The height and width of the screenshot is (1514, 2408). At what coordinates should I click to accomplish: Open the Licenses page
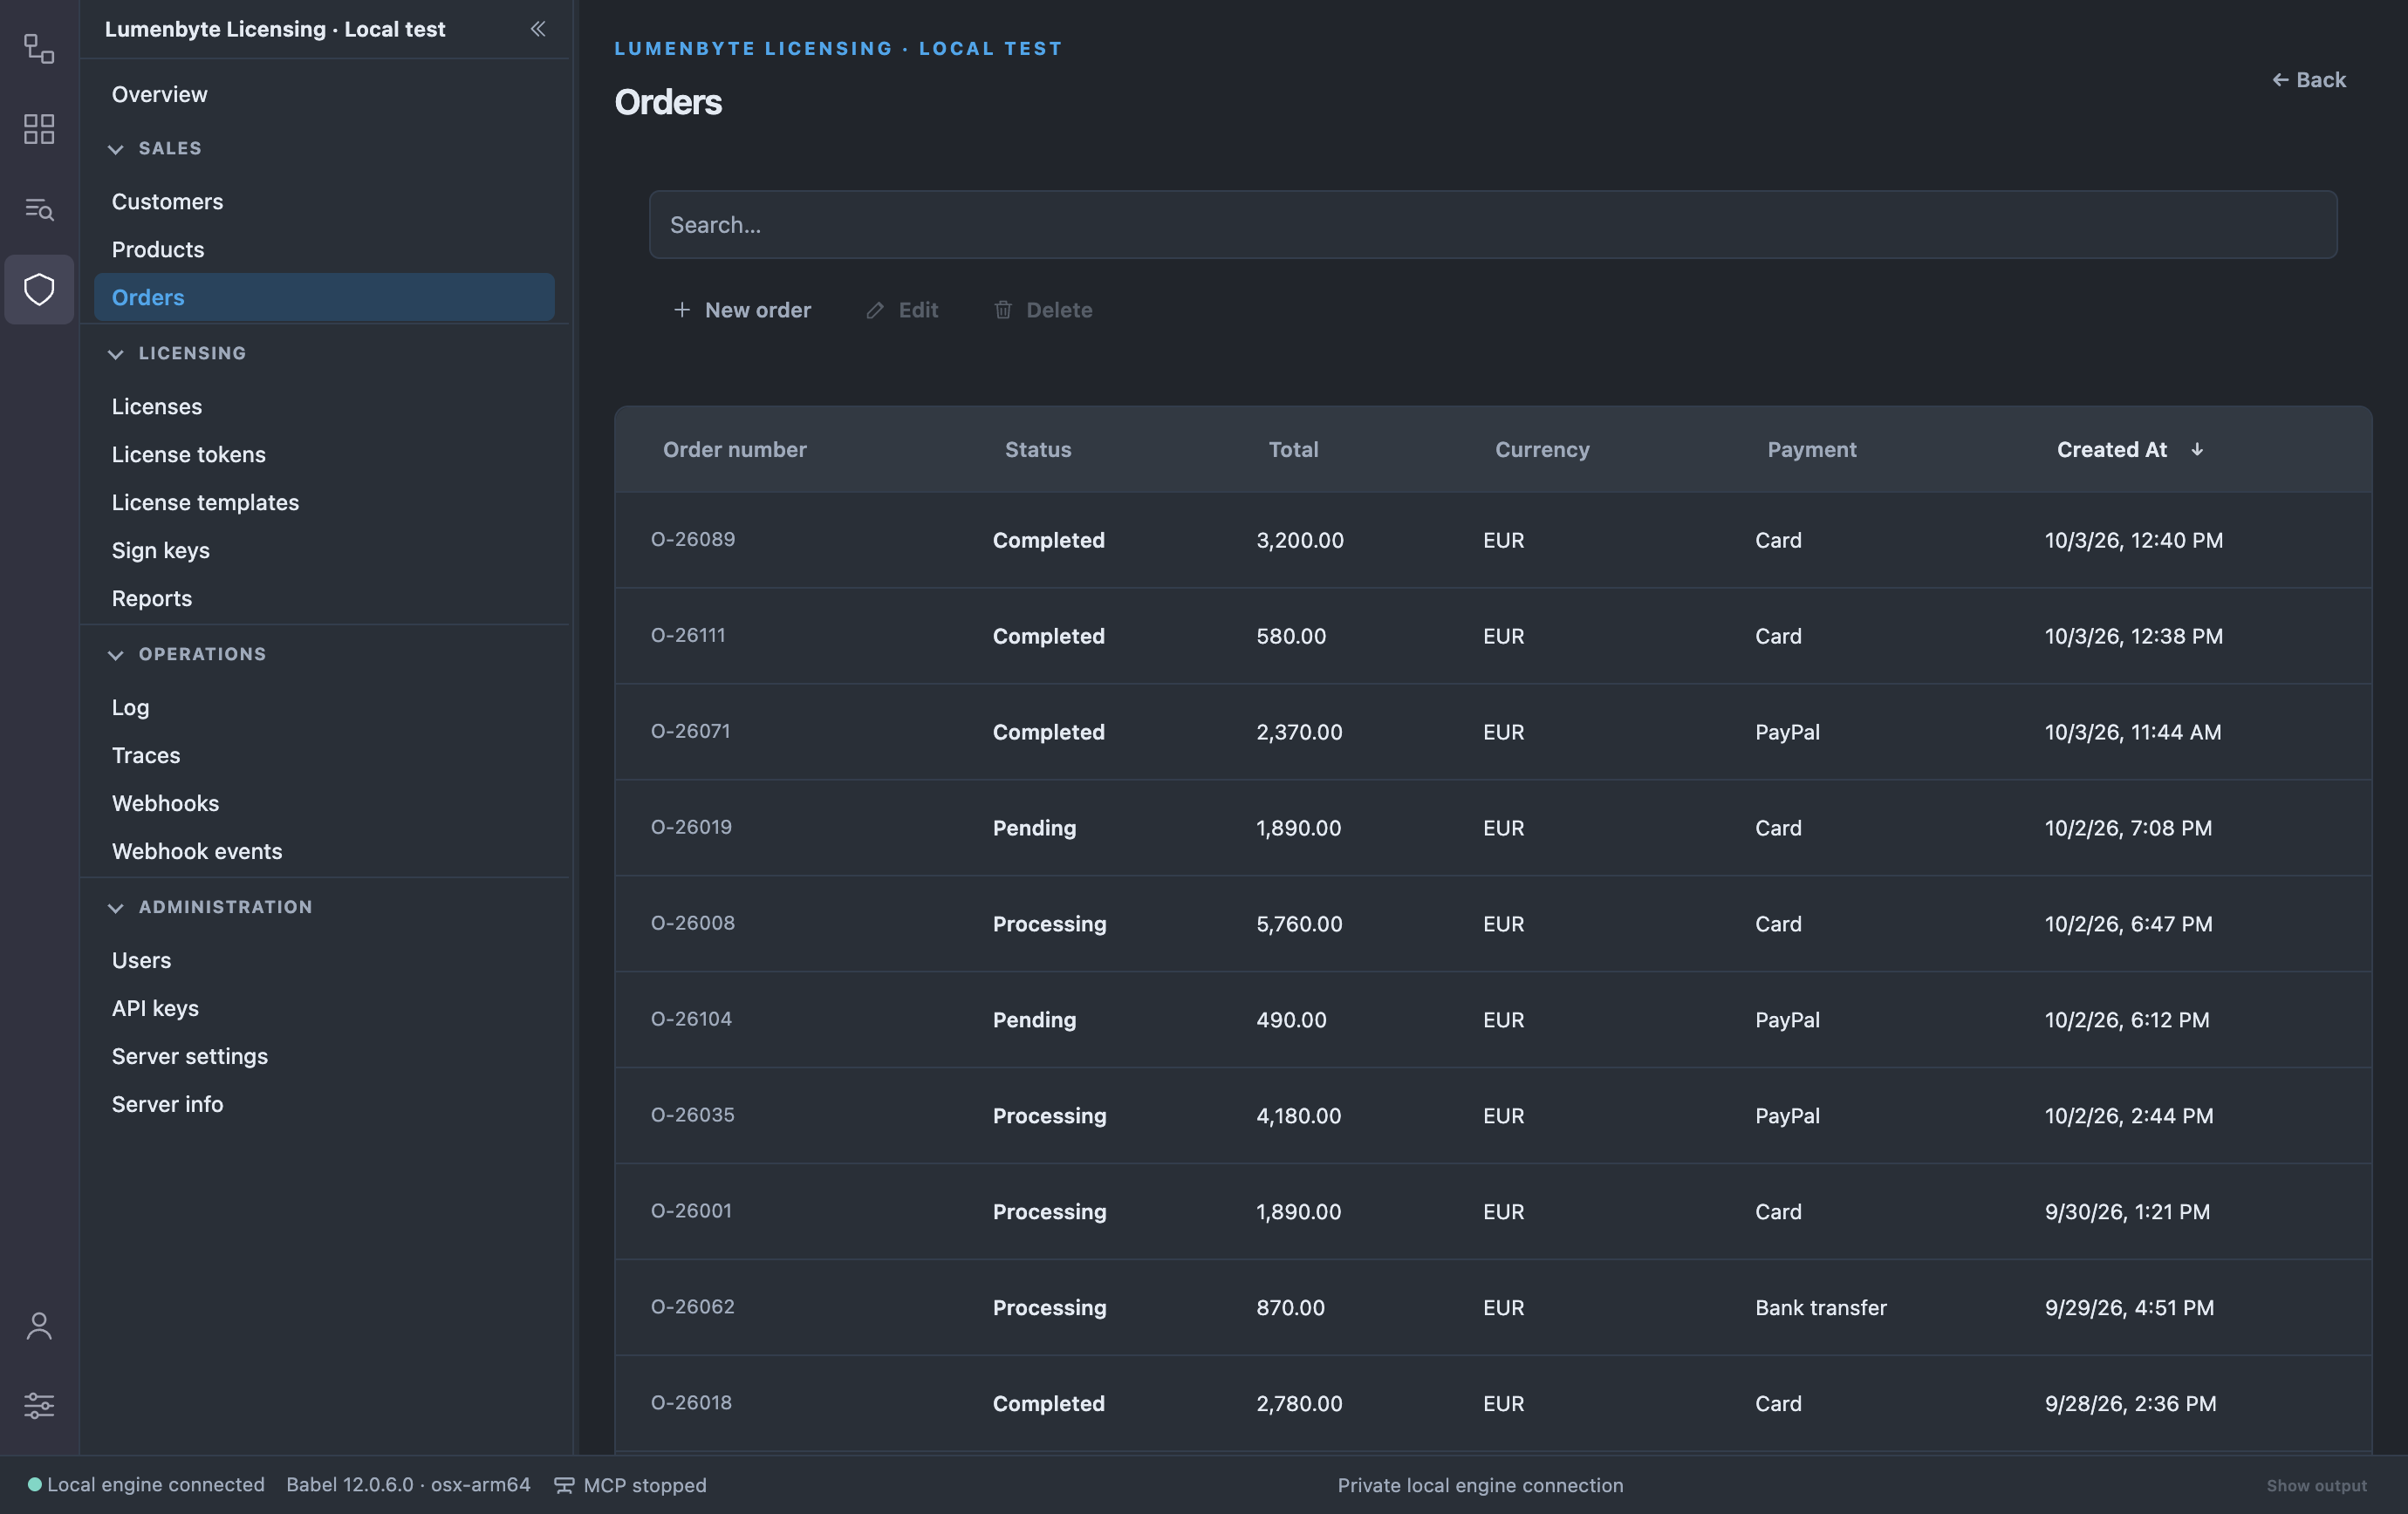click(x=157, y=406)
